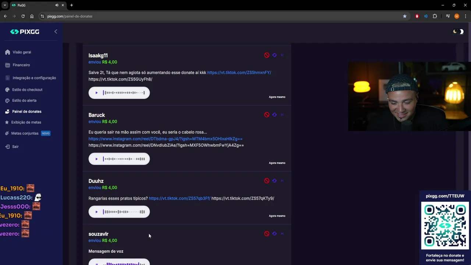Seek within the Baruck audio waveform

(x=124, y=159)
